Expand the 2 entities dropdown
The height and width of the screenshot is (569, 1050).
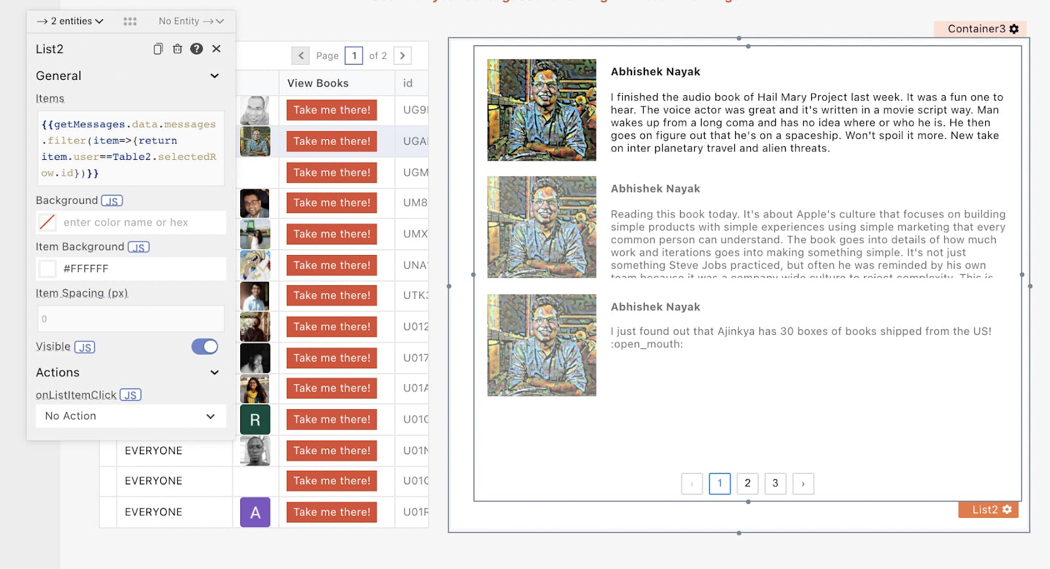click(70, 21)
